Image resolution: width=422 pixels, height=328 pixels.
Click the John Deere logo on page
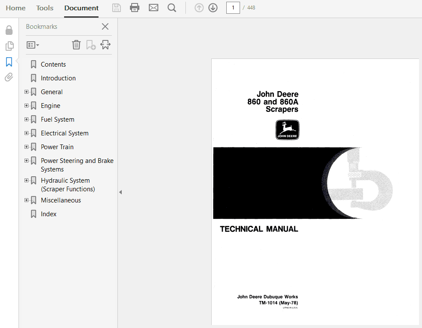[287, 129]
